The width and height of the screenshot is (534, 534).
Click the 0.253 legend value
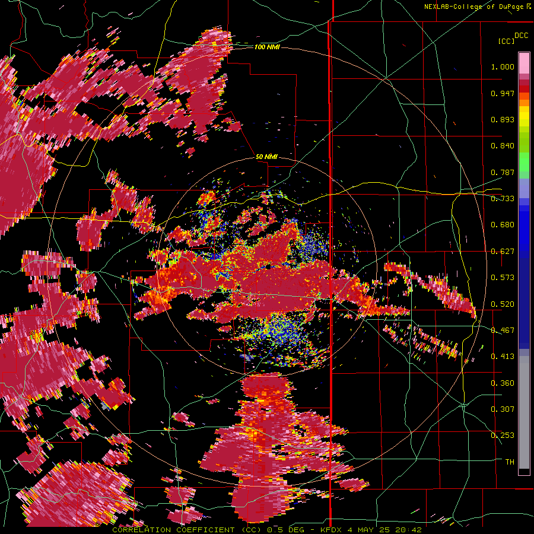[x=503, y=436]
